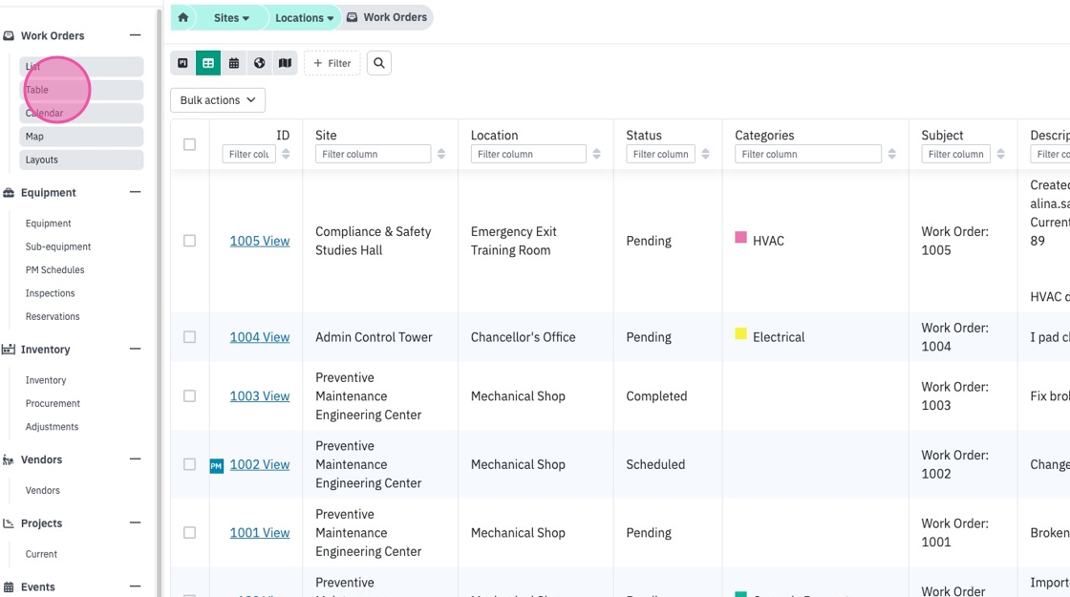The image size is (1070, 597).
Task: Focus the Status filter column field
Action: (x=660, y=154)
